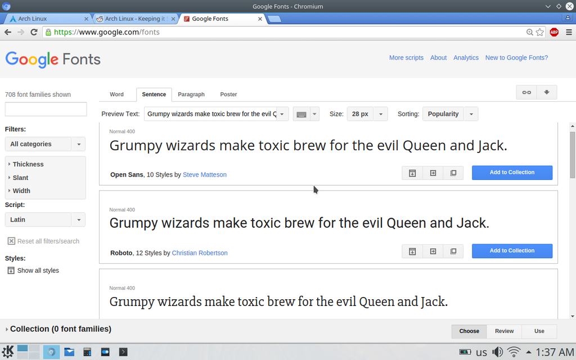Click the embed link icon above the font list
Screen dimensions: 576x360
click(x=526, y=91)
